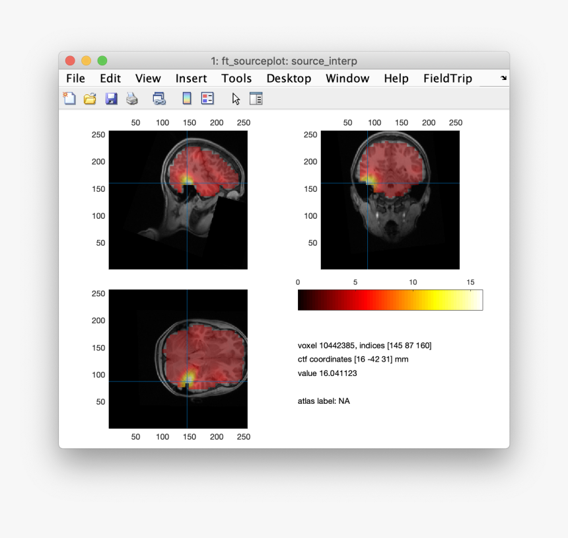Insert a legend using the toolbar icon
This screenshot has height=538, width=568.
(x=207, y=98)
